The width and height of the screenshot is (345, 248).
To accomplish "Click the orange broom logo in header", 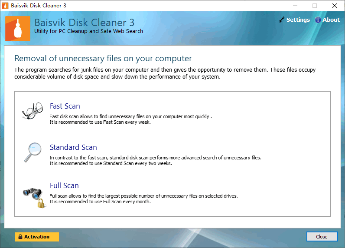I will [x=18, y=29].
